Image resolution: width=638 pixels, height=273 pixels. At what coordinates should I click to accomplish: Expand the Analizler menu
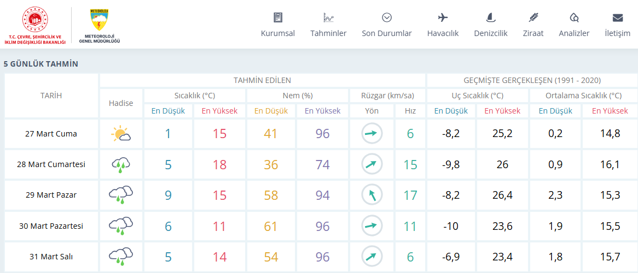click(x=574, y=25)
